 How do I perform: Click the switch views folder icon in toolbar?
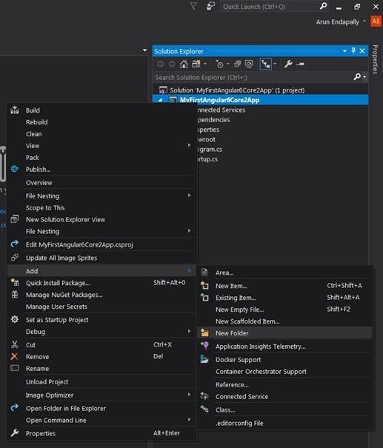coord(196,64)
